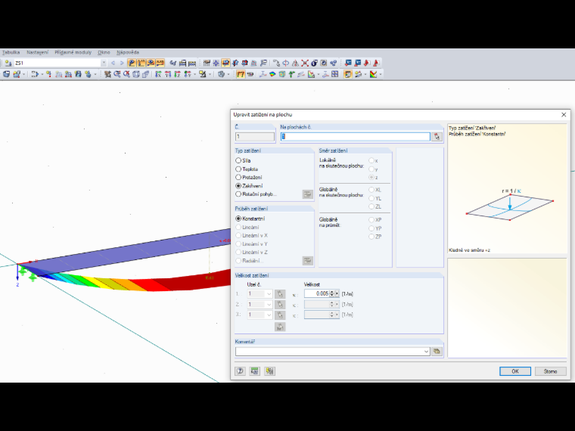Click the circular rotate icon in top toolbar

click(286, 63)
